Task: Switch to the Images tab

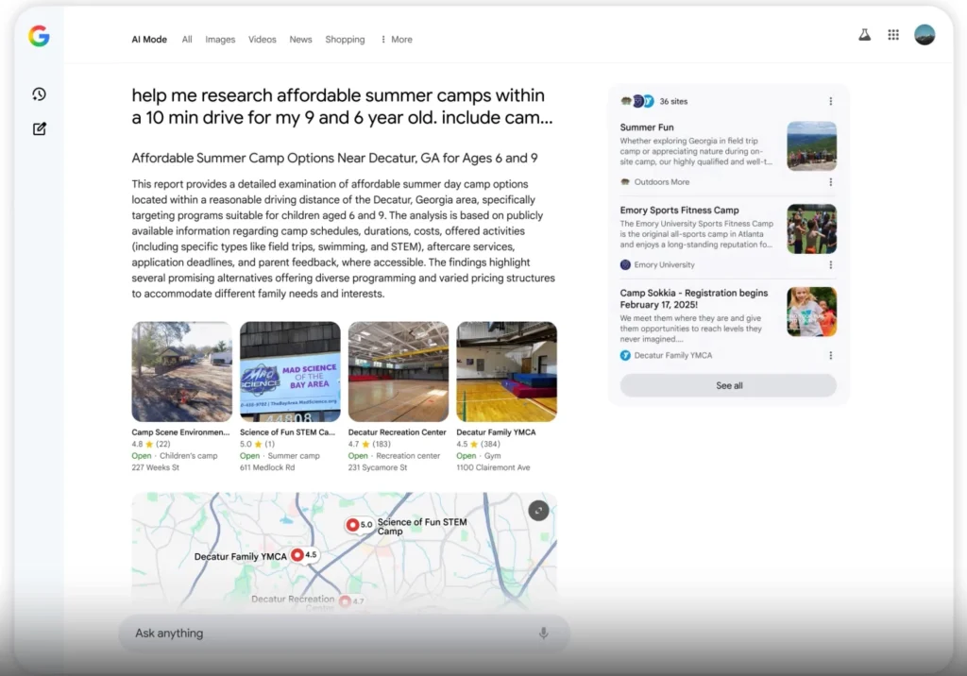Action: click(x=220, y=40)
